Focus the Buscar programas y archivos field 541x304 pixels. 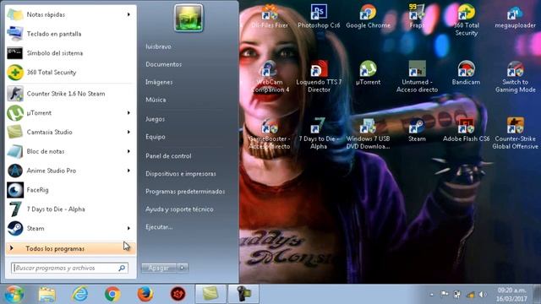coord(69,268)
